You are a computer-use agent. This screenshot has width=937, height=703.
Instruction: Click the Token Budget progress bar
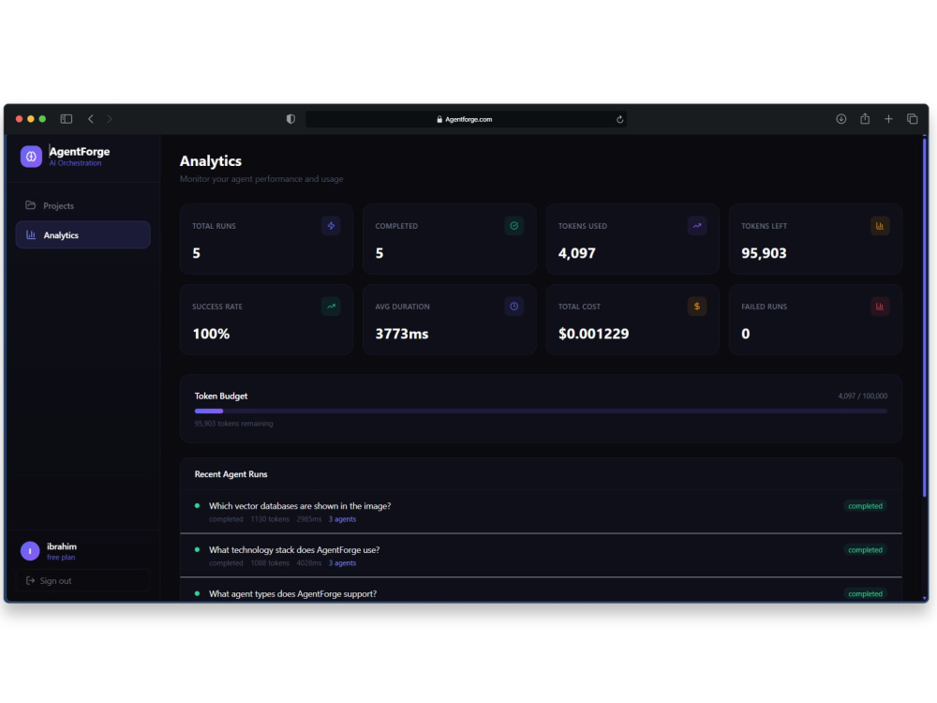[541, 411]
